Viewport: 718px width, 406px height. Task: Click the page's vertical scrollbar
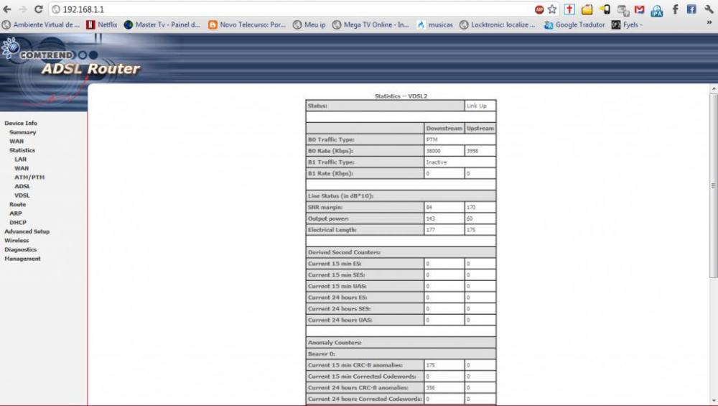pyautogui.click(x=713, y=187)
